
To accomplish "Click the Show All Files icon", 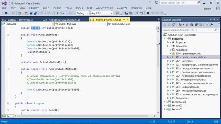I will click(x=201, y=25).
